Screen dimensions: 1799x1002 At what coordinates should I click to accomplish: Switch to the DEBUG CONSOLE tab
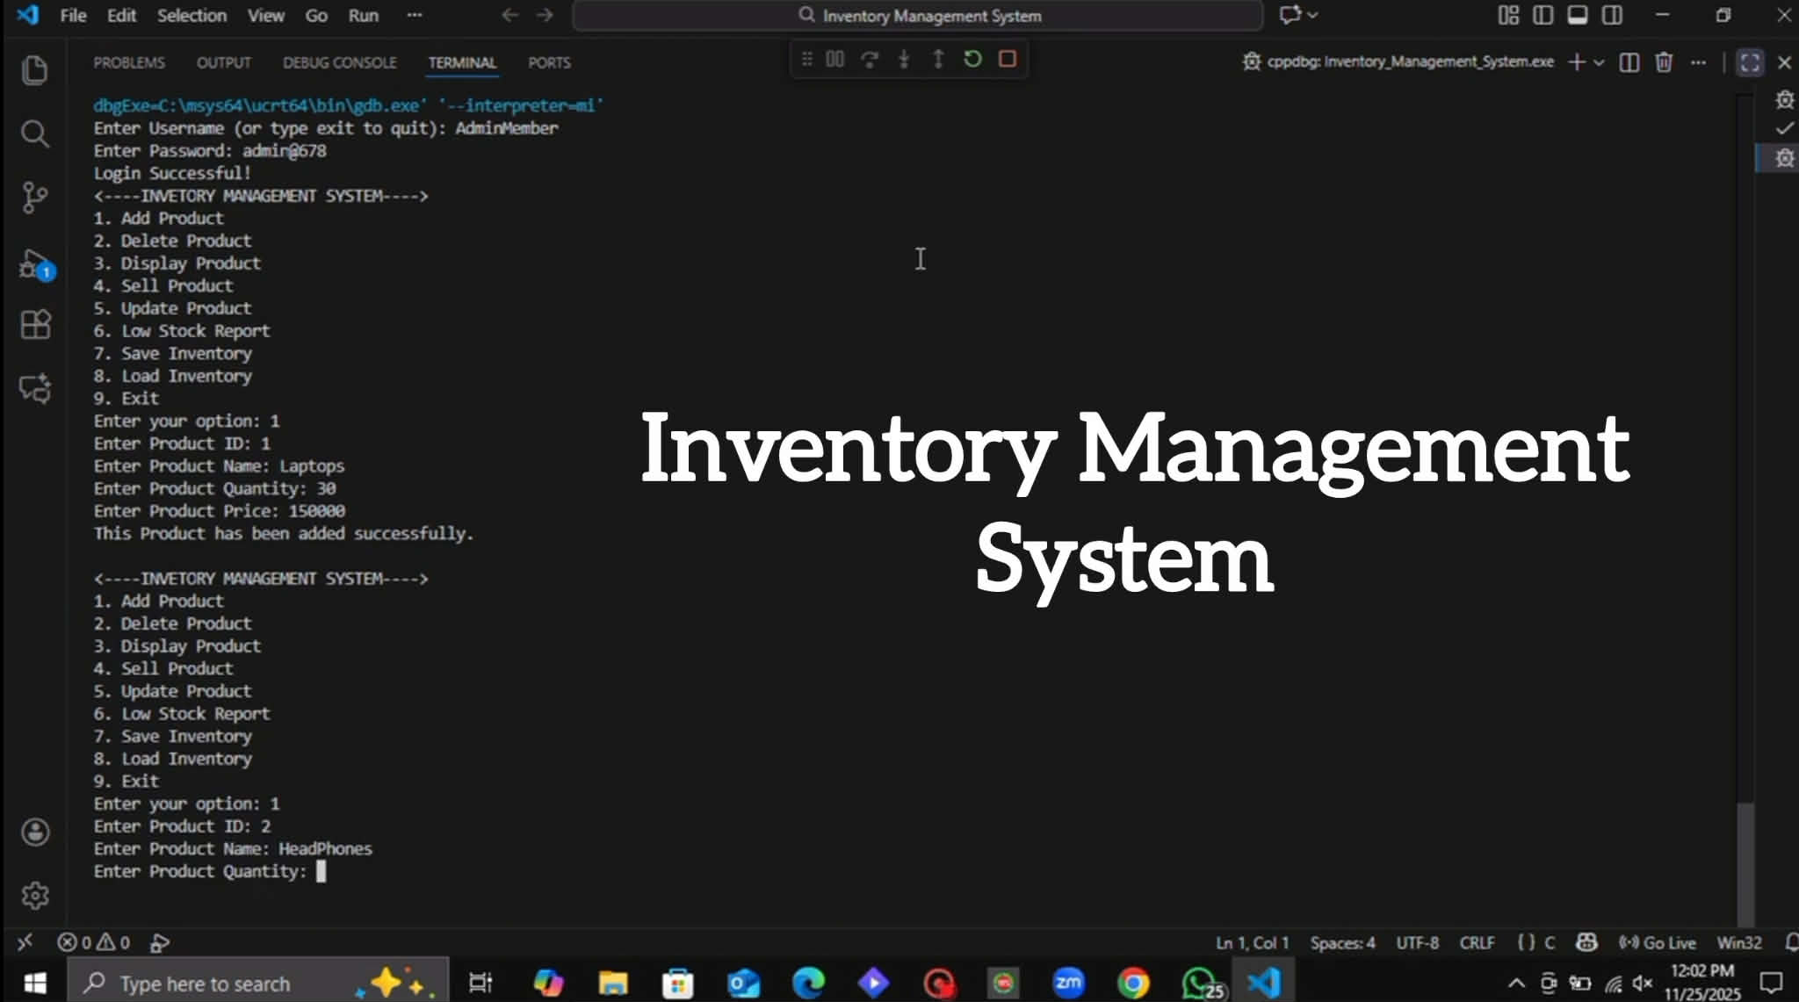click(339, 63)
